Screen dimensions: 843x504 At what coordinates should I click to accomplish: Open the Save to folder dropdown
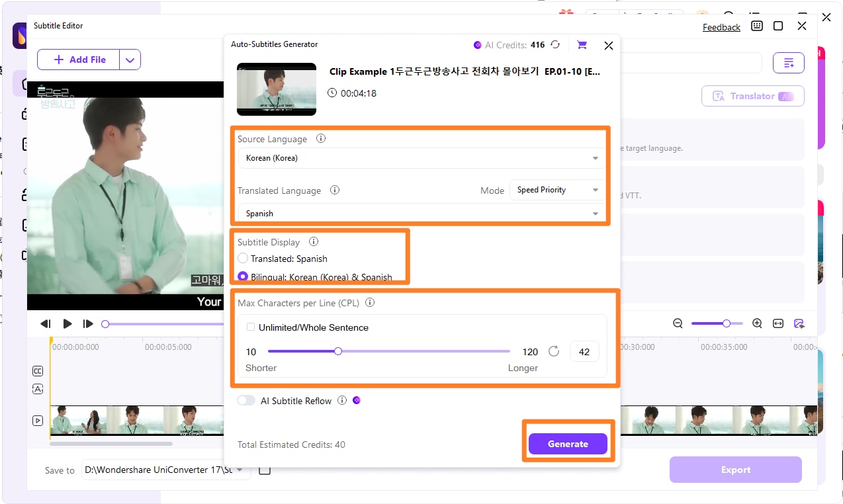[166, 470]
